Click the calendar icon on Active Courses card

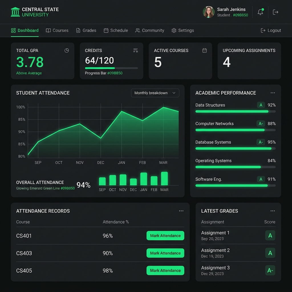pyautogui.click(x=204, y=50)
